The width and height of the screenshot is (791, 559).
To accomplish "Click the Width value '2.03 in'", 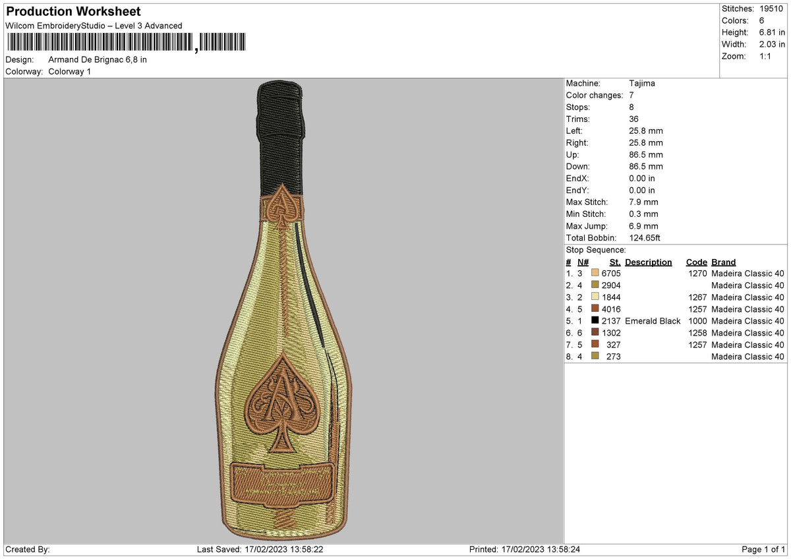I will 772,45.
